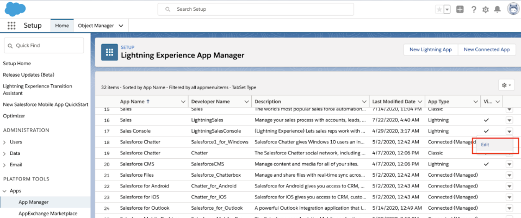
Task: Click the Setup app title label
Action: coord(33,26)
